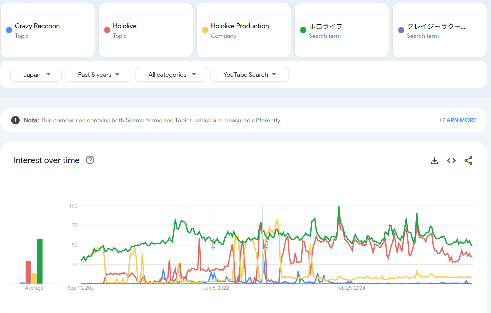Click the 50 y-axis value
Viewport: 491px width, 313px height.
[x=75, y=245]
